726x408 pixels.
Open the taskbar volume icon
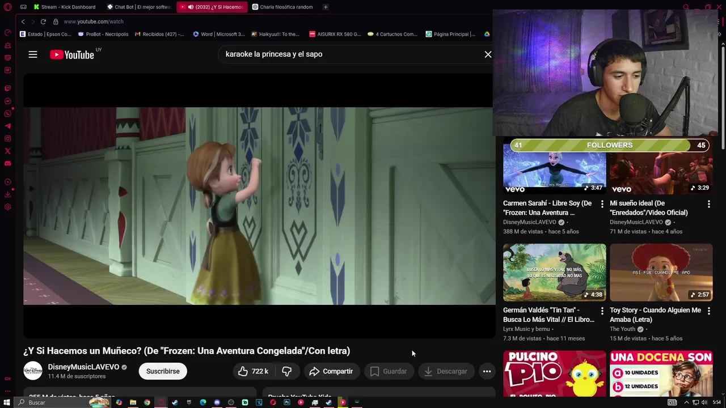[x=704, y=402]
